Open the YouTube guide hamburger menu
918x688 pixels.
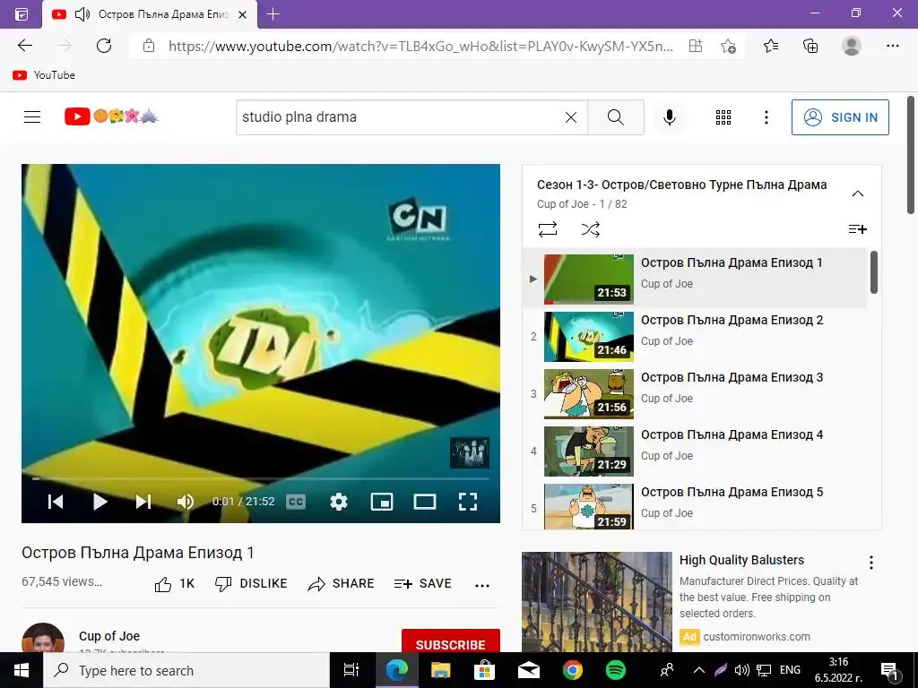pyautogui.click(x=32, y=117)
